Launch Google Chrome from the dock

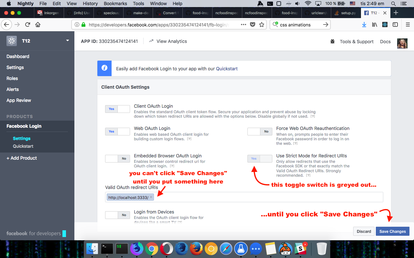(152, 249)
